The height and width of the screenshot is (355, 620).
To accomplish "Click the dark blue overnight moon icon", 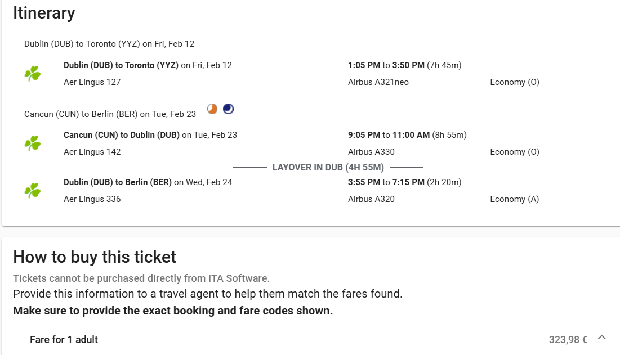I will click(x=228, y=109).
